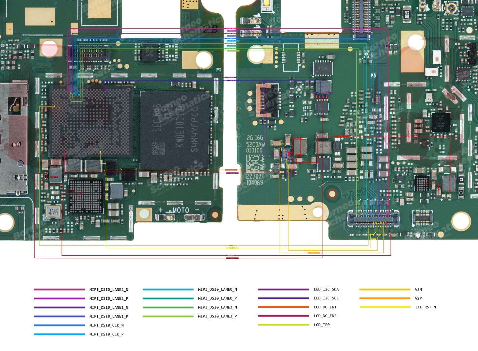Click the T192 M25T crystal component
Viewport: 478px width, 351px height.
tap(53, 212)
